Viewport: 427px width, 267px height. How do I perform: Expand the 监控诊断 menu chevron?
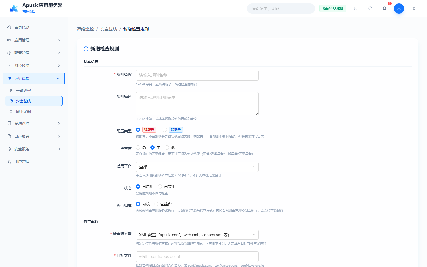tap(59, 66)
